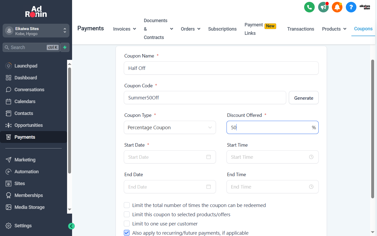Open the Payment Links tab
The height and width of the screenshot is (236, 377).
pyautogui.click(x=260, y=29)
